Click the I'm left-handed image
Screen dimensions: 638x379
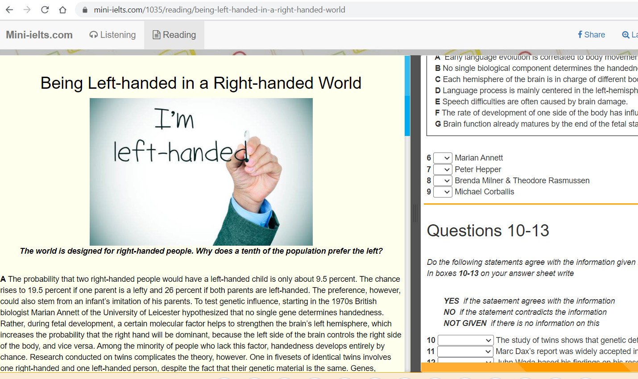[x=201, y=172]
